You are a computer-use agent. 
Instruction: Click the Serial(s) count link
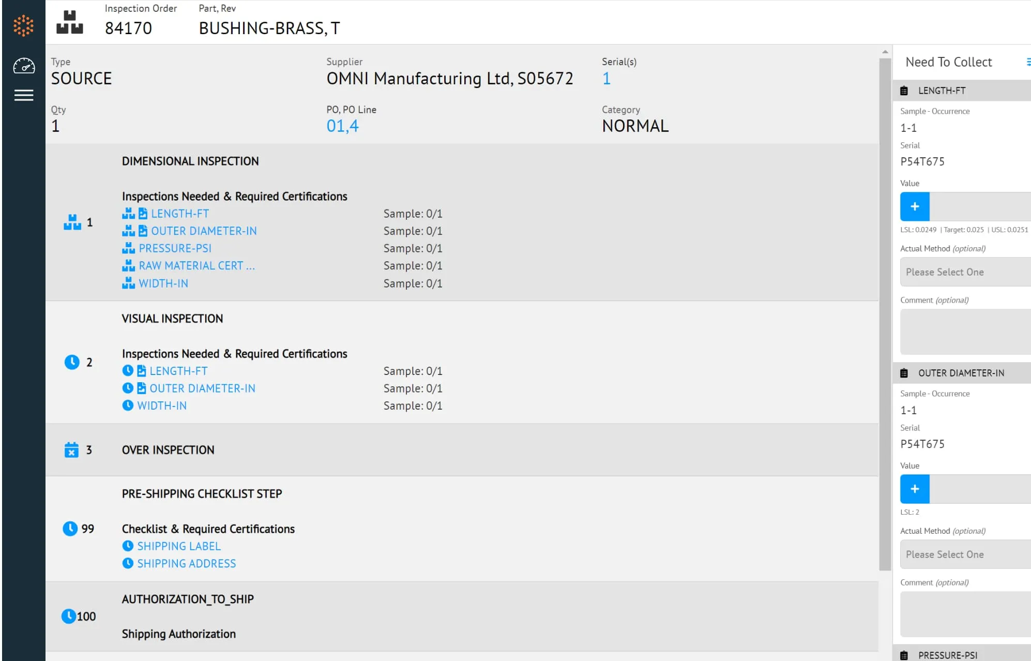pyautogui.click(x=606, y=79)
